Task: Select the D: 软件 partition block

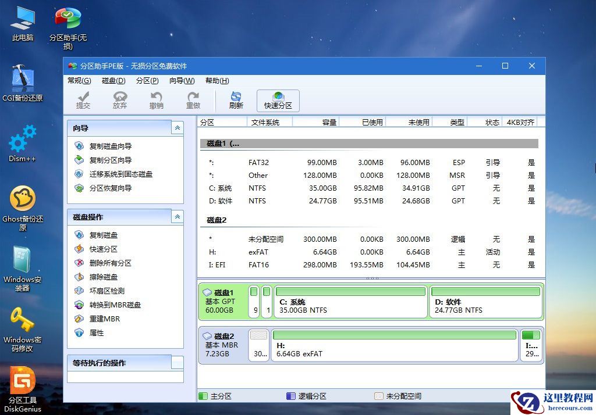Action: (486, 301)
